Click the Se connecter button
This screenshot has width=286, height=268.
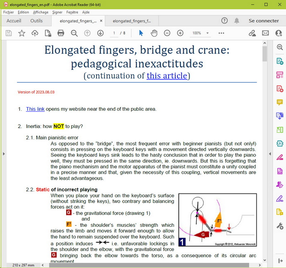[263, 21]
